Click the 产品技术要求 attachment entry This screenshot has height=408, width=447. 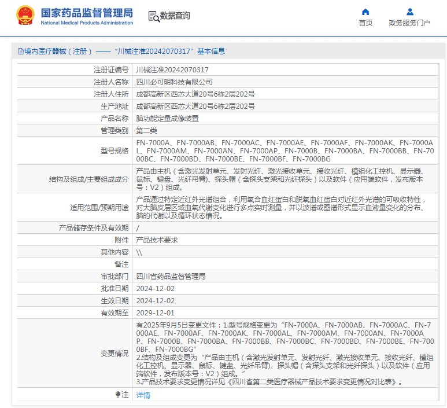(x=157, y=240)
